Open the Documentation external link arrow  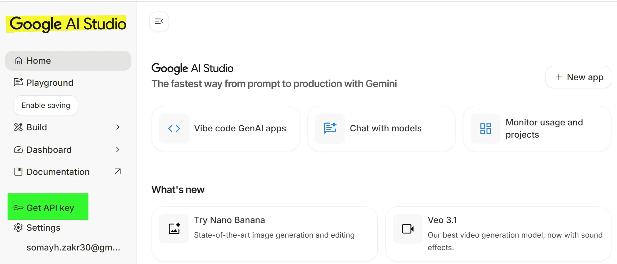(118, 171)
